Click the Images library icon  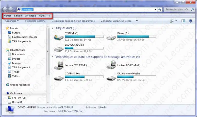[9, 59]
